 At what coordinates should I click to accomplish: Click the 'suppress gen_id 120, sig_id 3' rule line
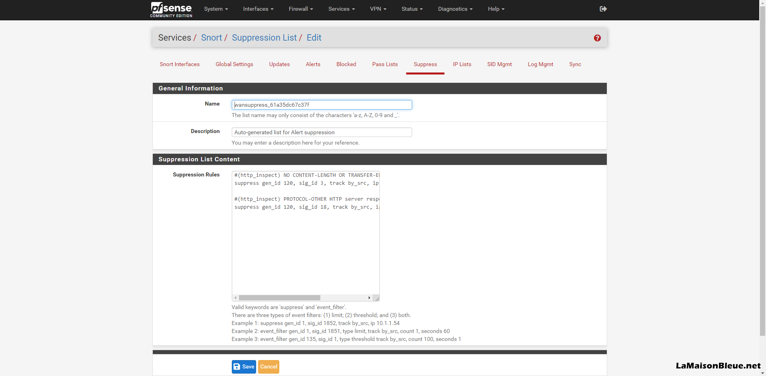tap(306, 183)
